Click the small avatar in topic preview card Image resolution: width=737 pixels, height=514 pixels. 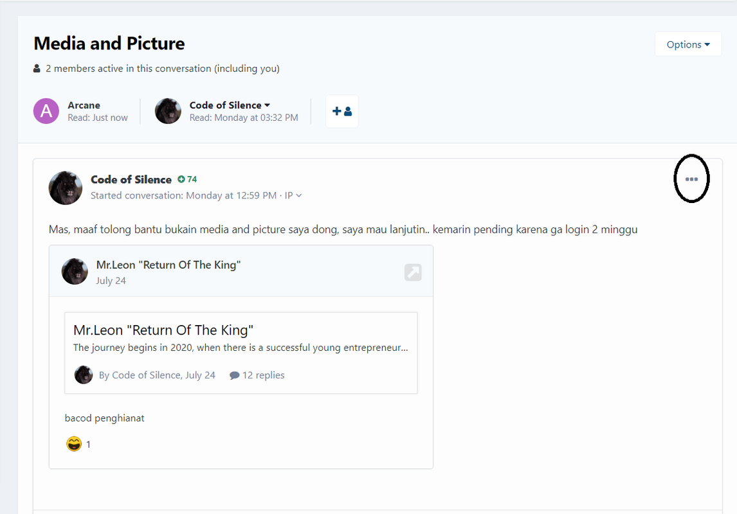(x=84, y=375)
